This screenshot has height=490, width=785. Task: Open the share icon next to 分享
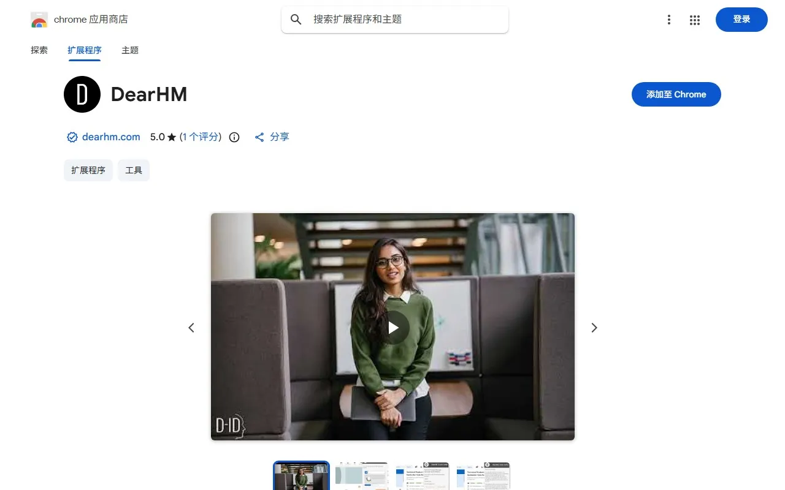(259, 137)
